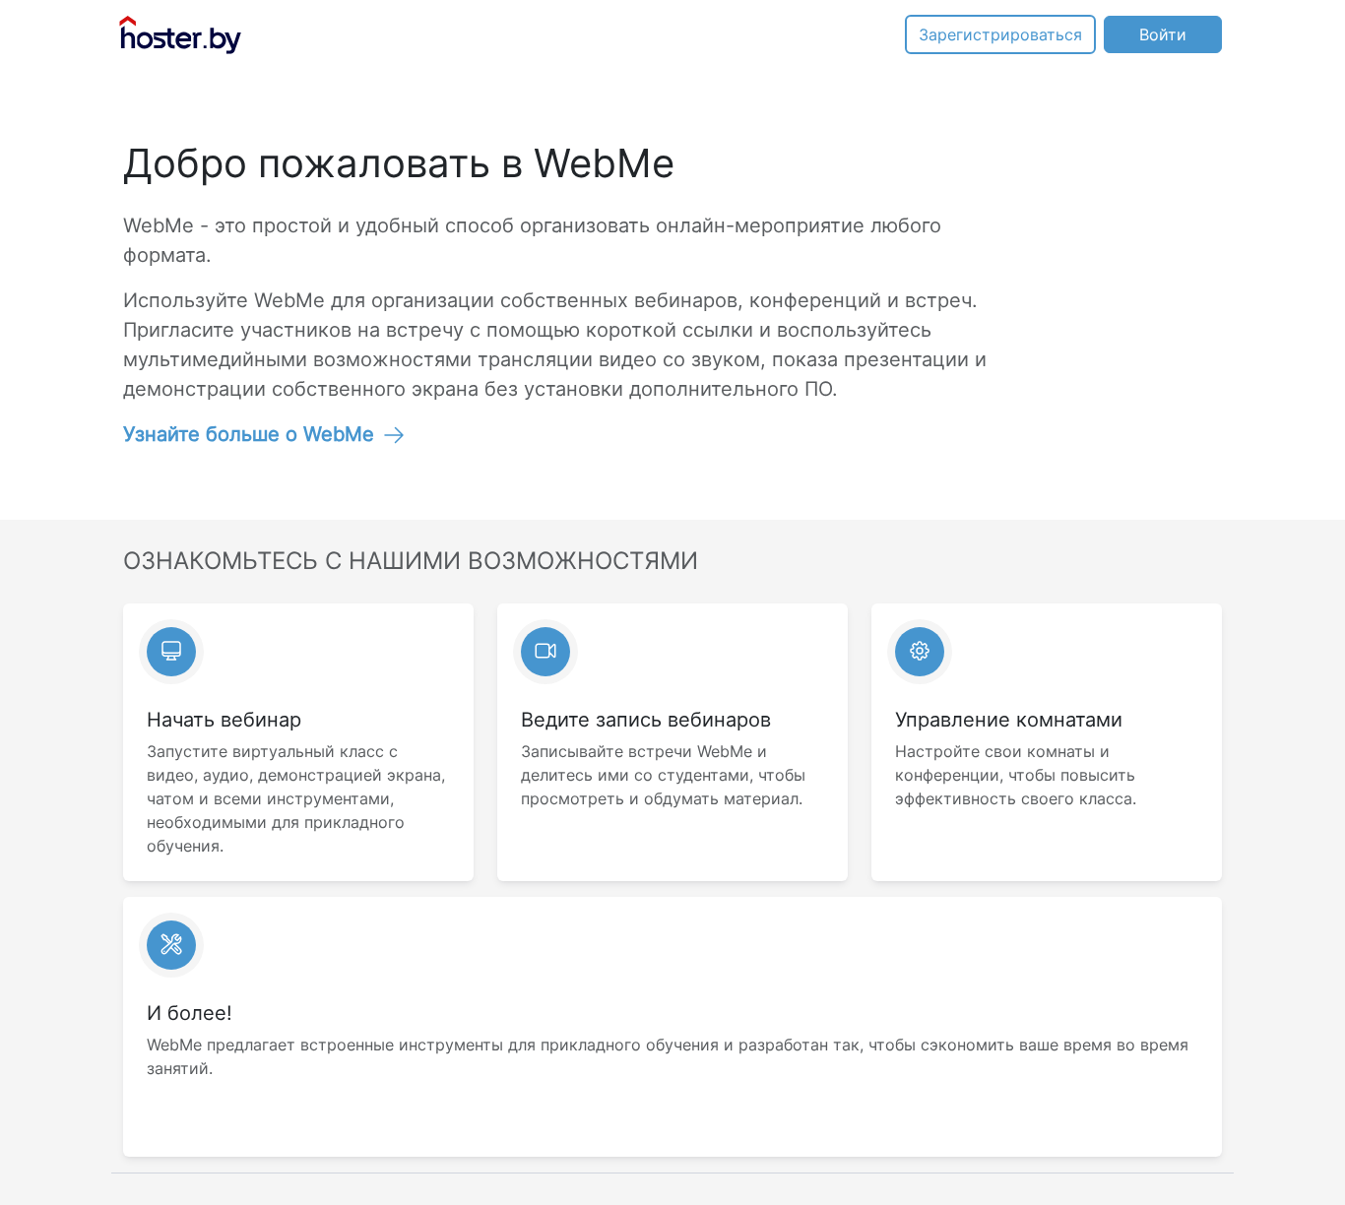Click the Добро пожаловать в WebMe heading

[x=399, y=163]
